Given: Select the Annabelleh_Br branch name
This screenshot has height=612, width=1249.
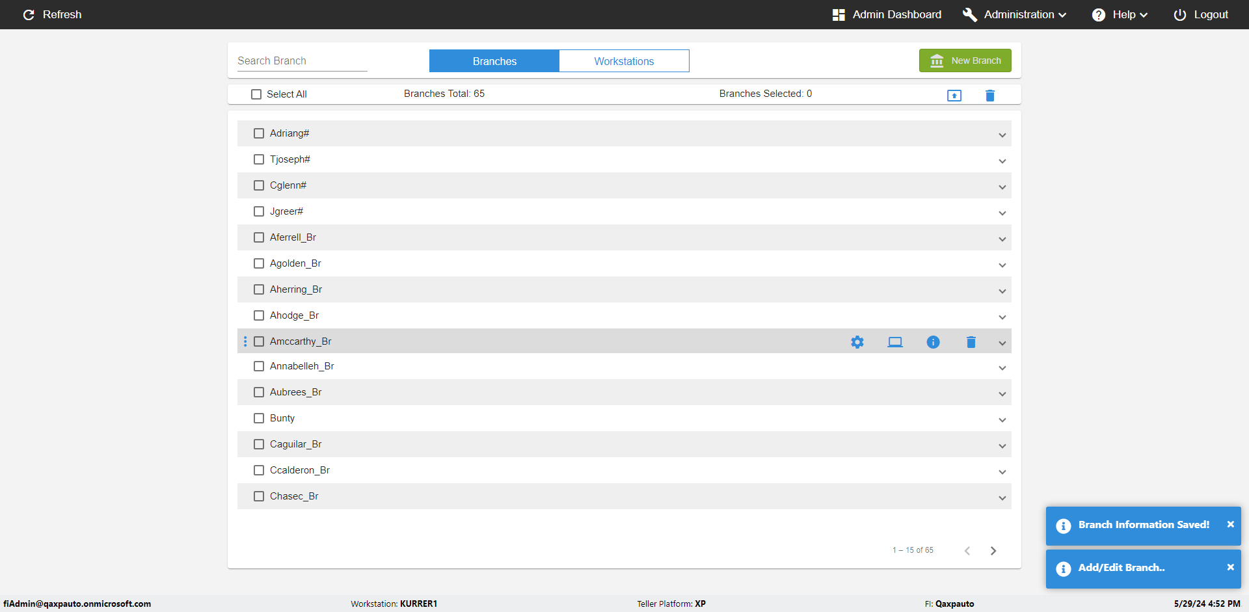Looking at the screenshot, I should coord(302,366).
